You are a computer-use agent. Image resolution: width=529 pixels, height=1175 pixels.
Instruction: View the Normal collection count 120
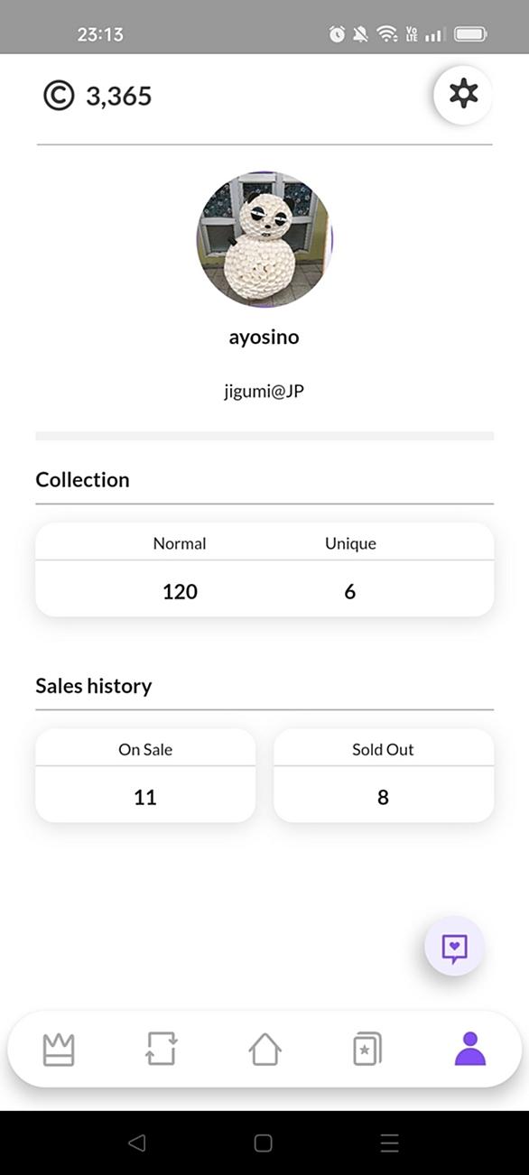coord(180,592)
